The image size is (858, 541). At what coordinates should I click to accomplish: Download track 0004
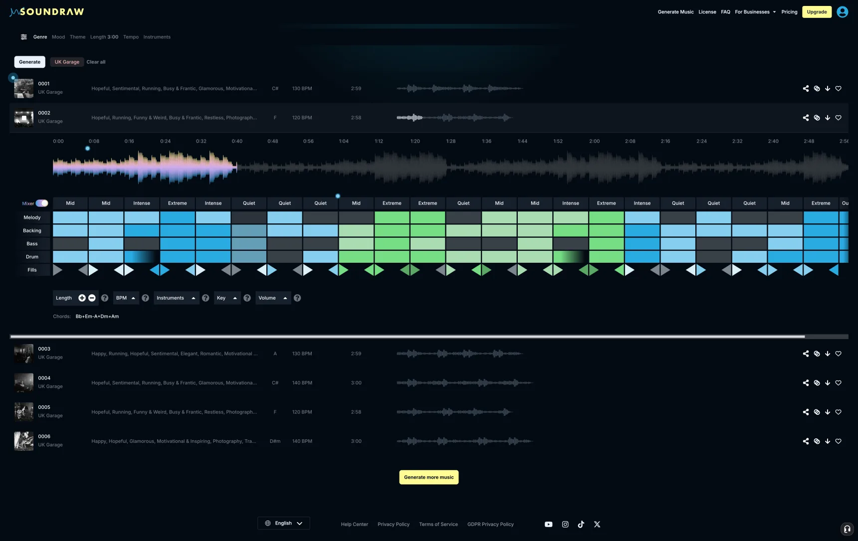(x=828, y=383)
